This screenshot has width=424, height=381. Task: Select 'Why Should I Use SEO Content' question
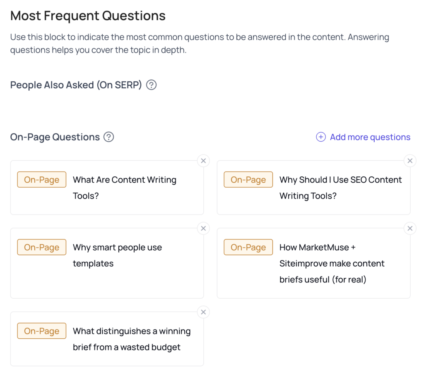click(340, 188)
